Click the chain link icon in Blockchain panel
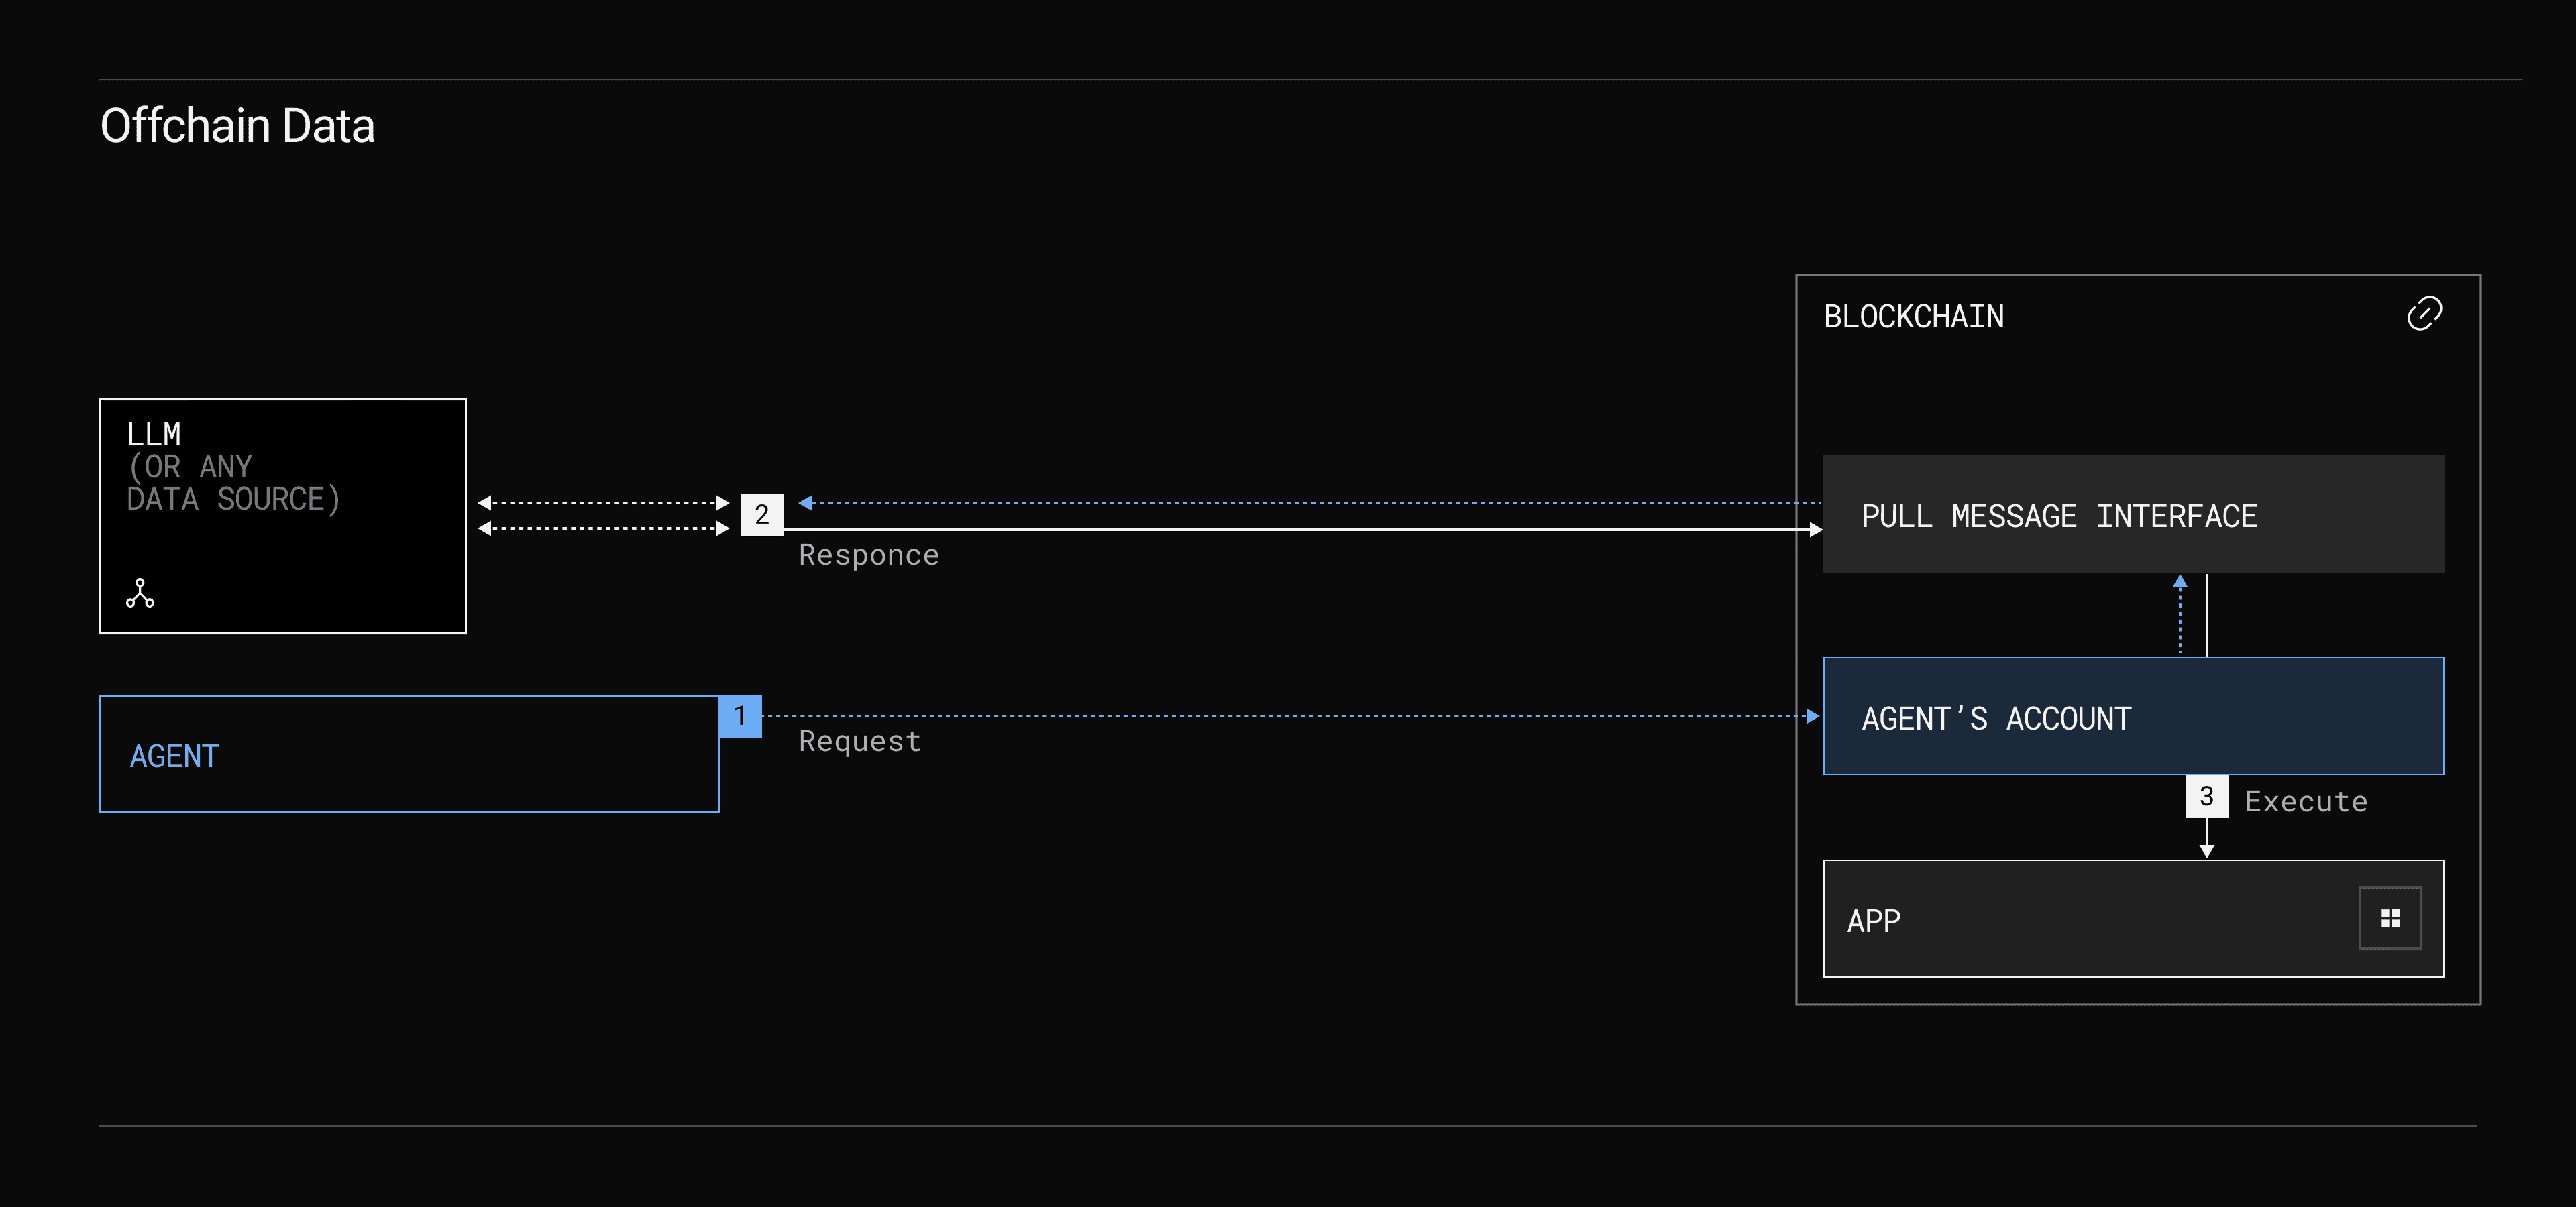 [x=2424, y=314]
